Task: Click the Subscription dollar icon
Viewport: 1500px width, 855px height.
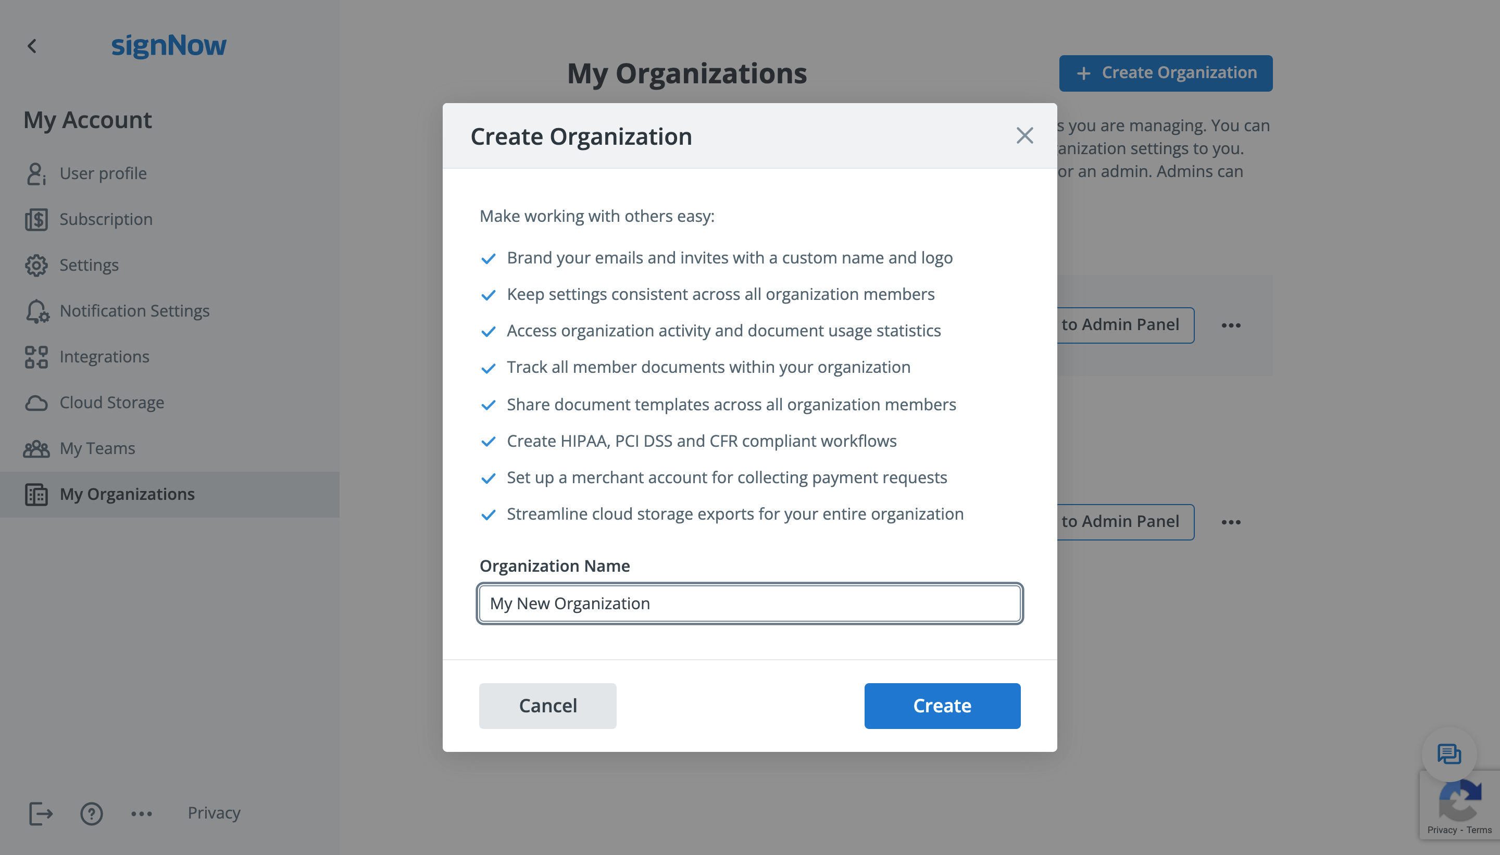Action: 36,220
